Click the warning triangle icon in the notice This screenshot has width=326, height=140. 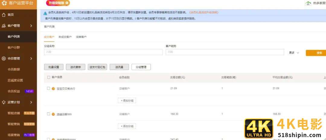pyautogui.click(x=45, y=13)
